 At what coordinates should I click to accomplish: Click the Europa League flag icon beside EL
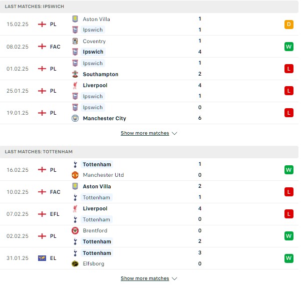tap(42, 258)
